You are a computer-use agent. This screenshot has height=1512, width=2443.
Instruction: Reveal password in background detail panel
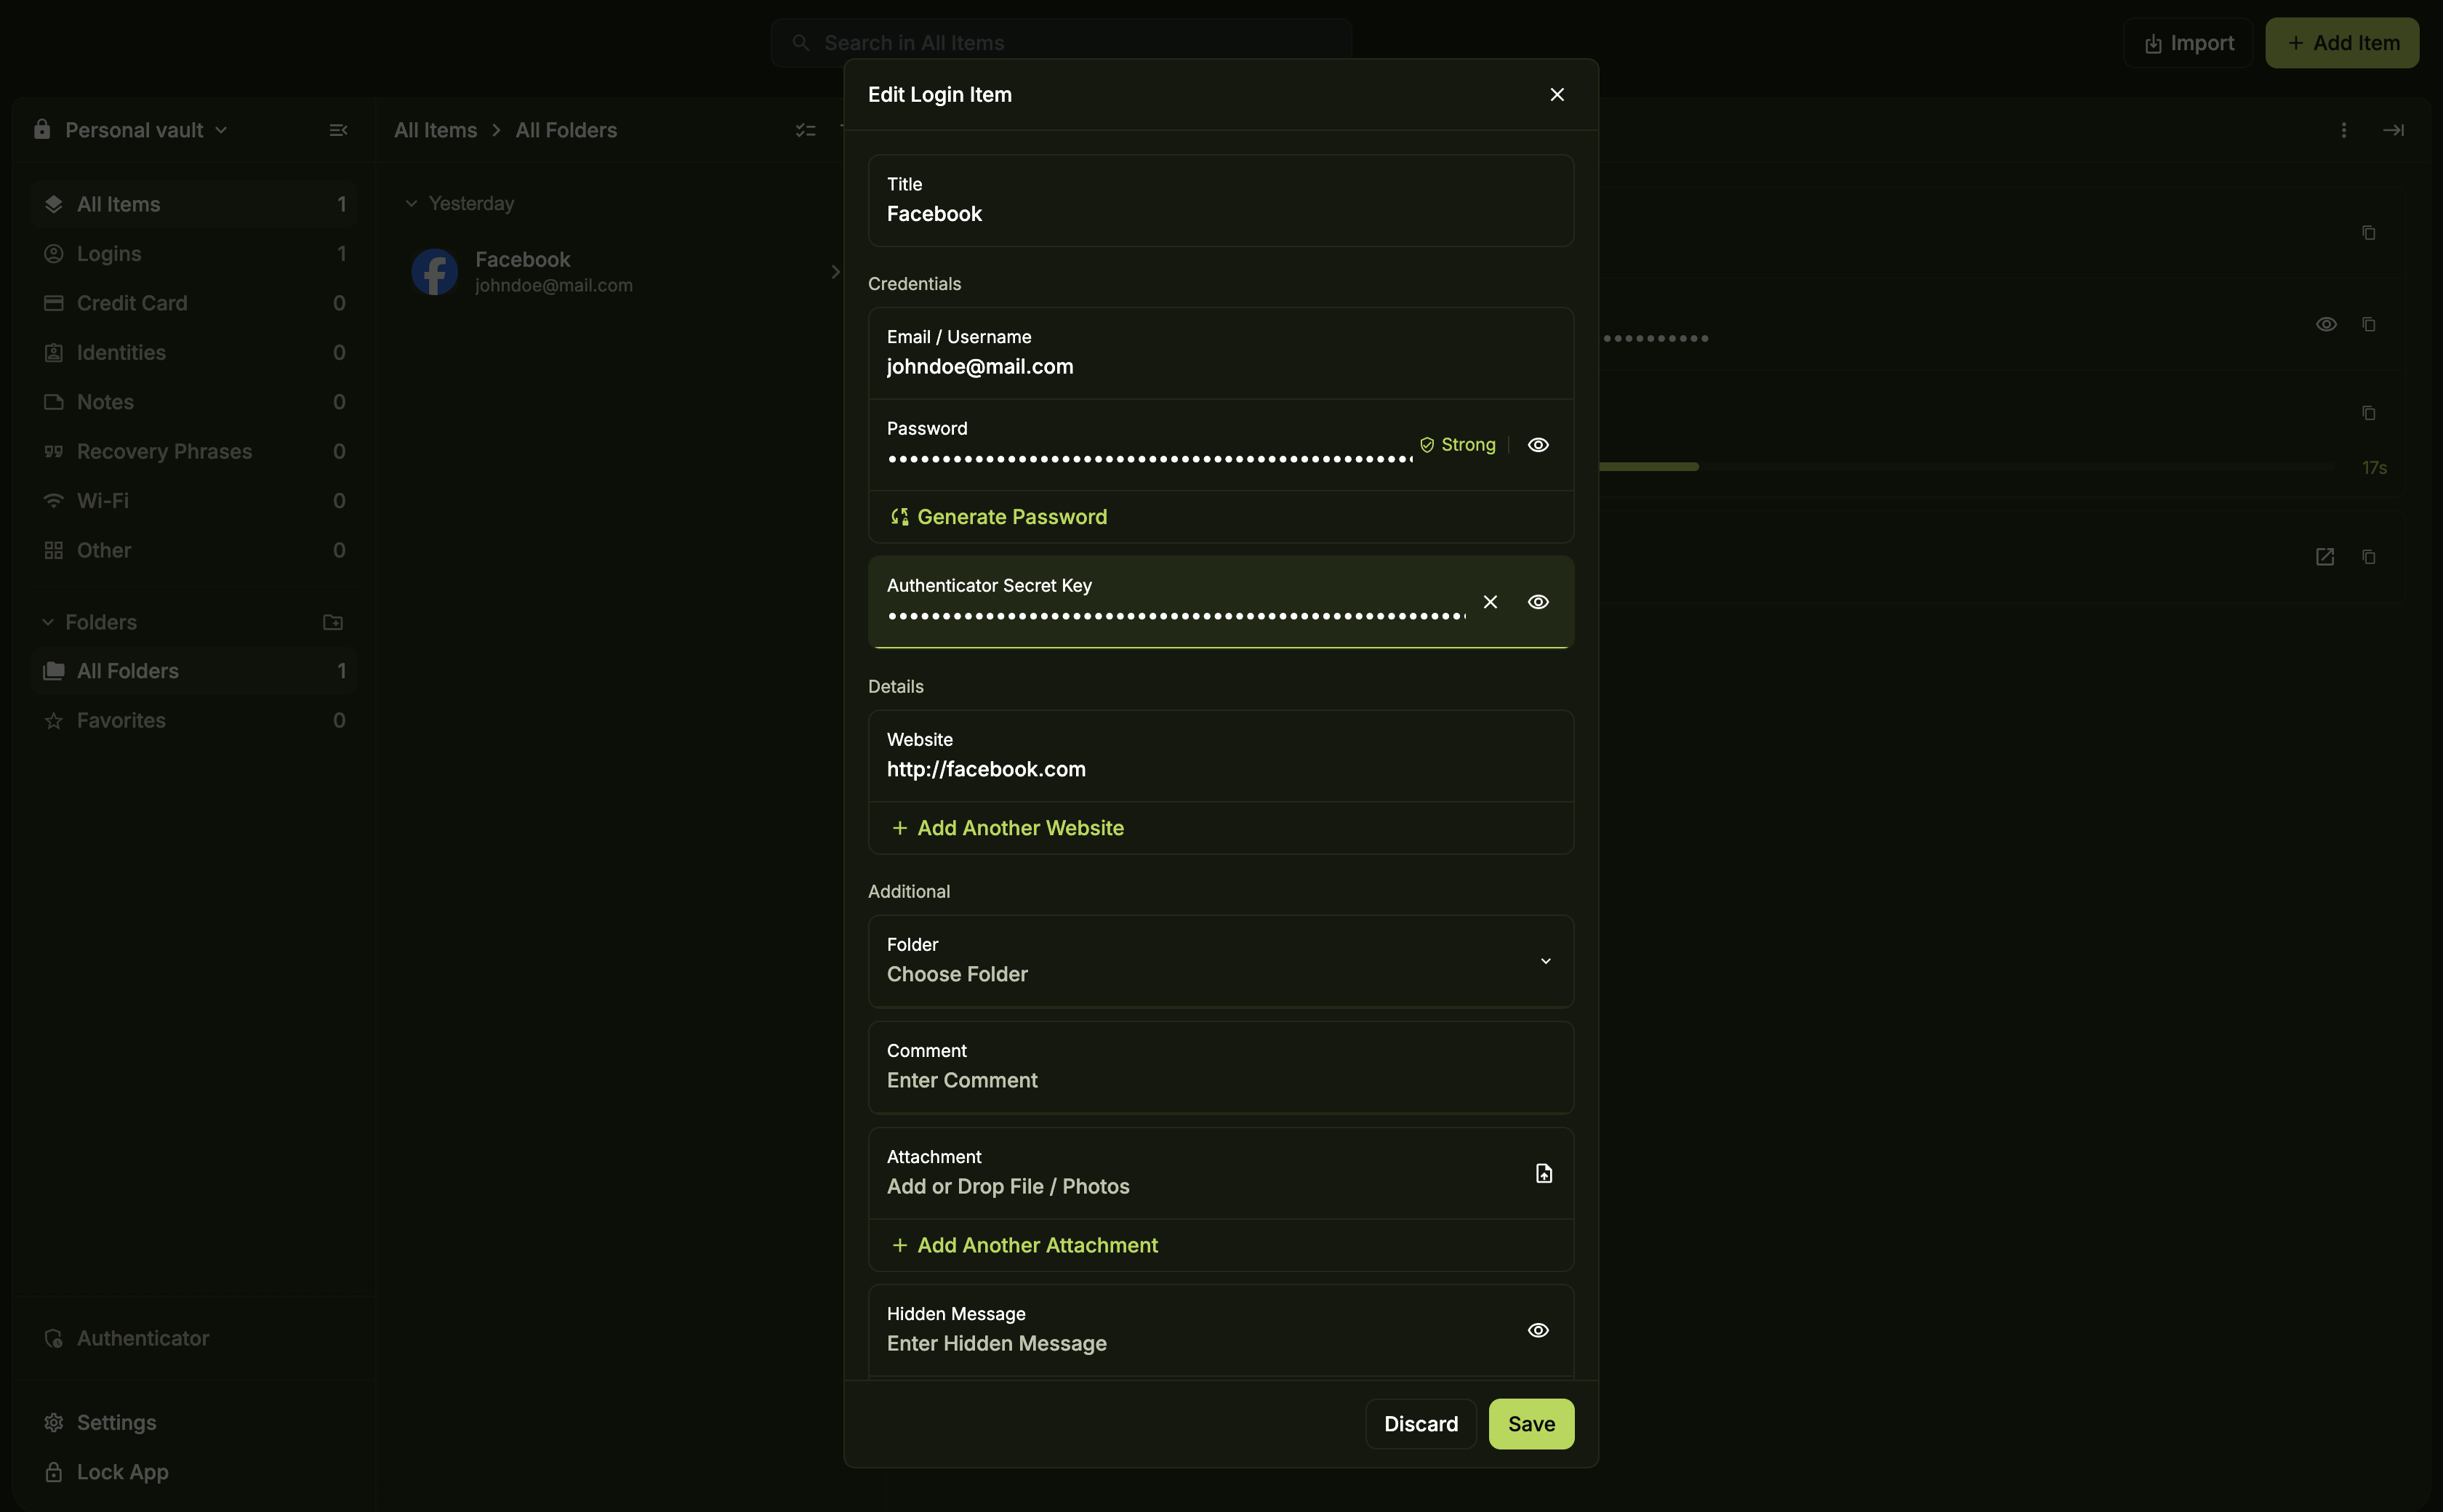coord(2326,324)
